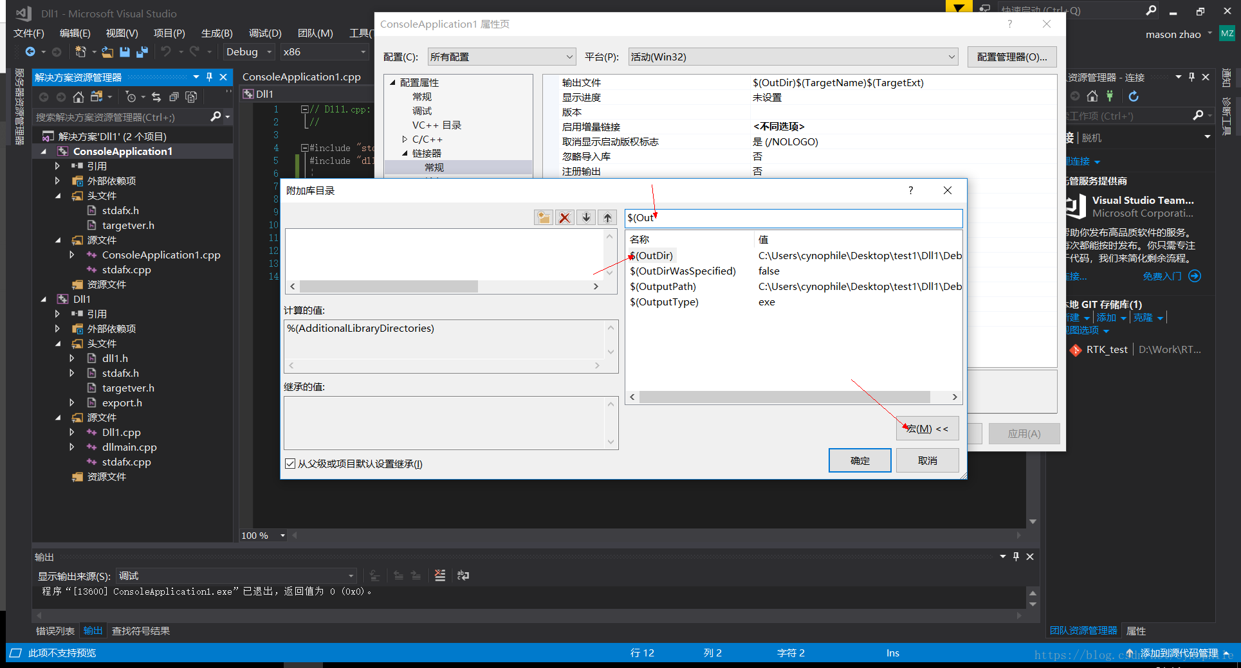Click the New Project toolbar icon

click(x=80, y=51)
